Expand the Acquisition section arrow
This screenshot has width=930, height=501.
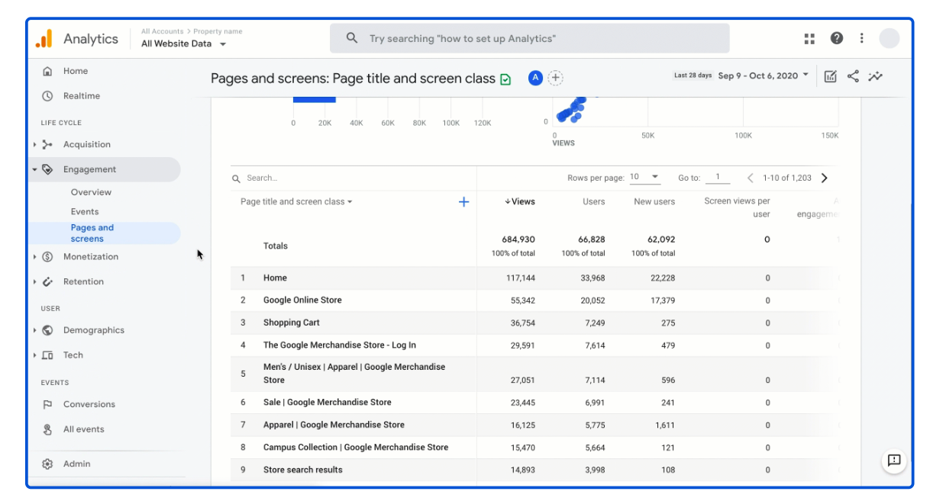pyautogui.click(x=34, y=145)
